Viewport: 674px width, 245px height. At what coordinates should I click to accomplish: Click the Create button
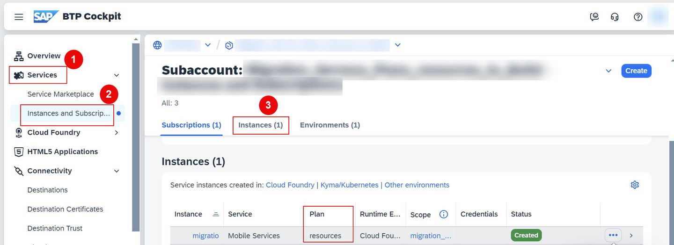tap(636, 71)
